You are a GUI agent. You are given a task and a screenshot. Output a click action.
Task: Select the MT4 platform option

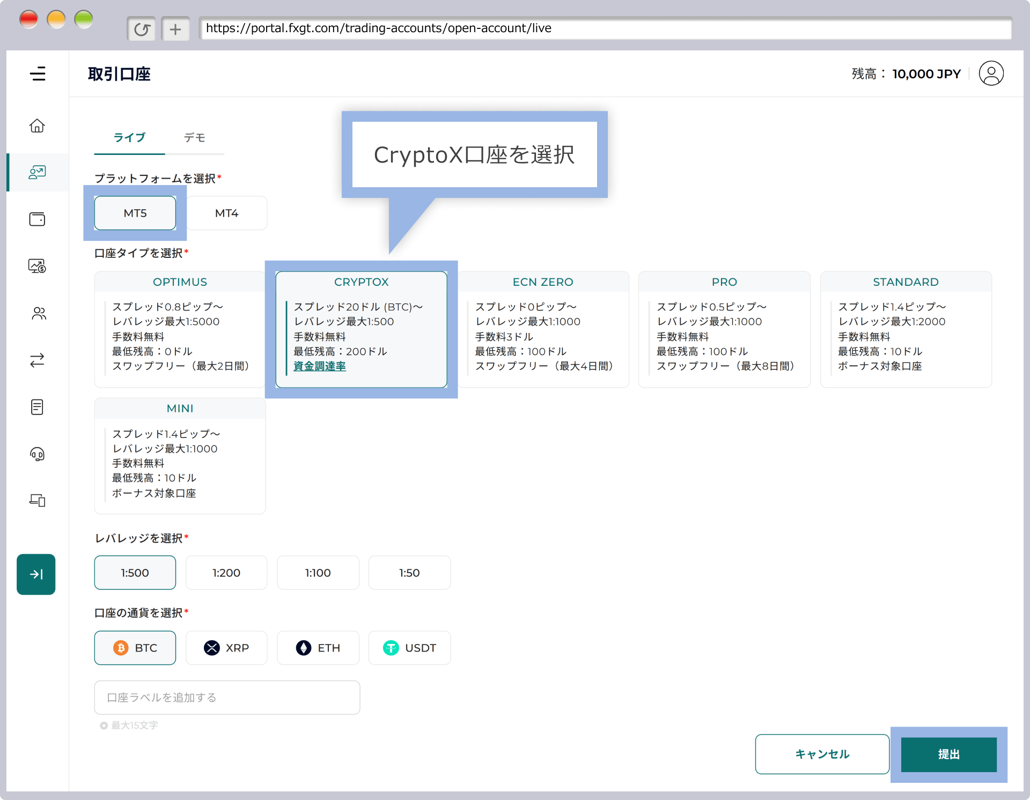point(227,213)
